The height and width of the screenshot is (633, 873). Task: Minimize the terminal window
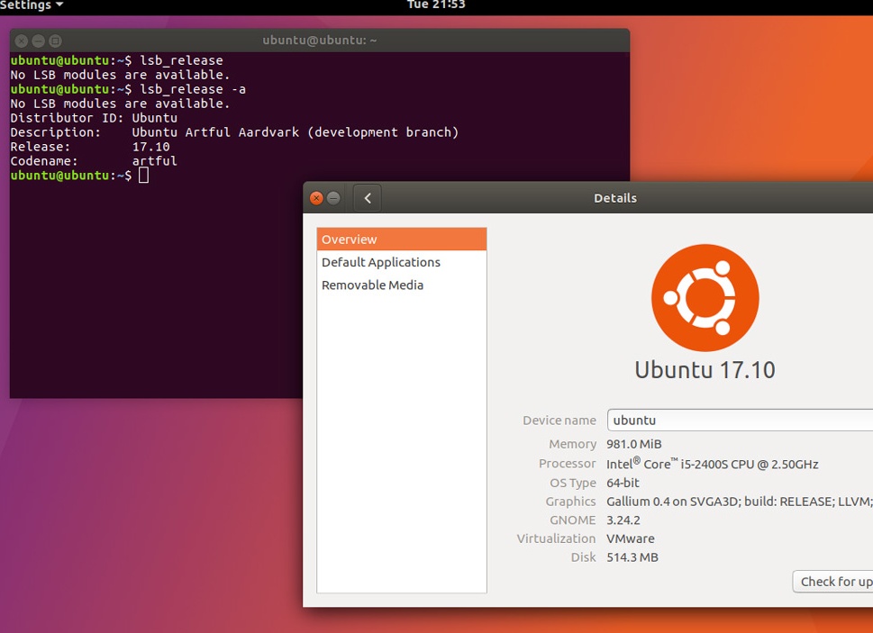click(38, 41)
